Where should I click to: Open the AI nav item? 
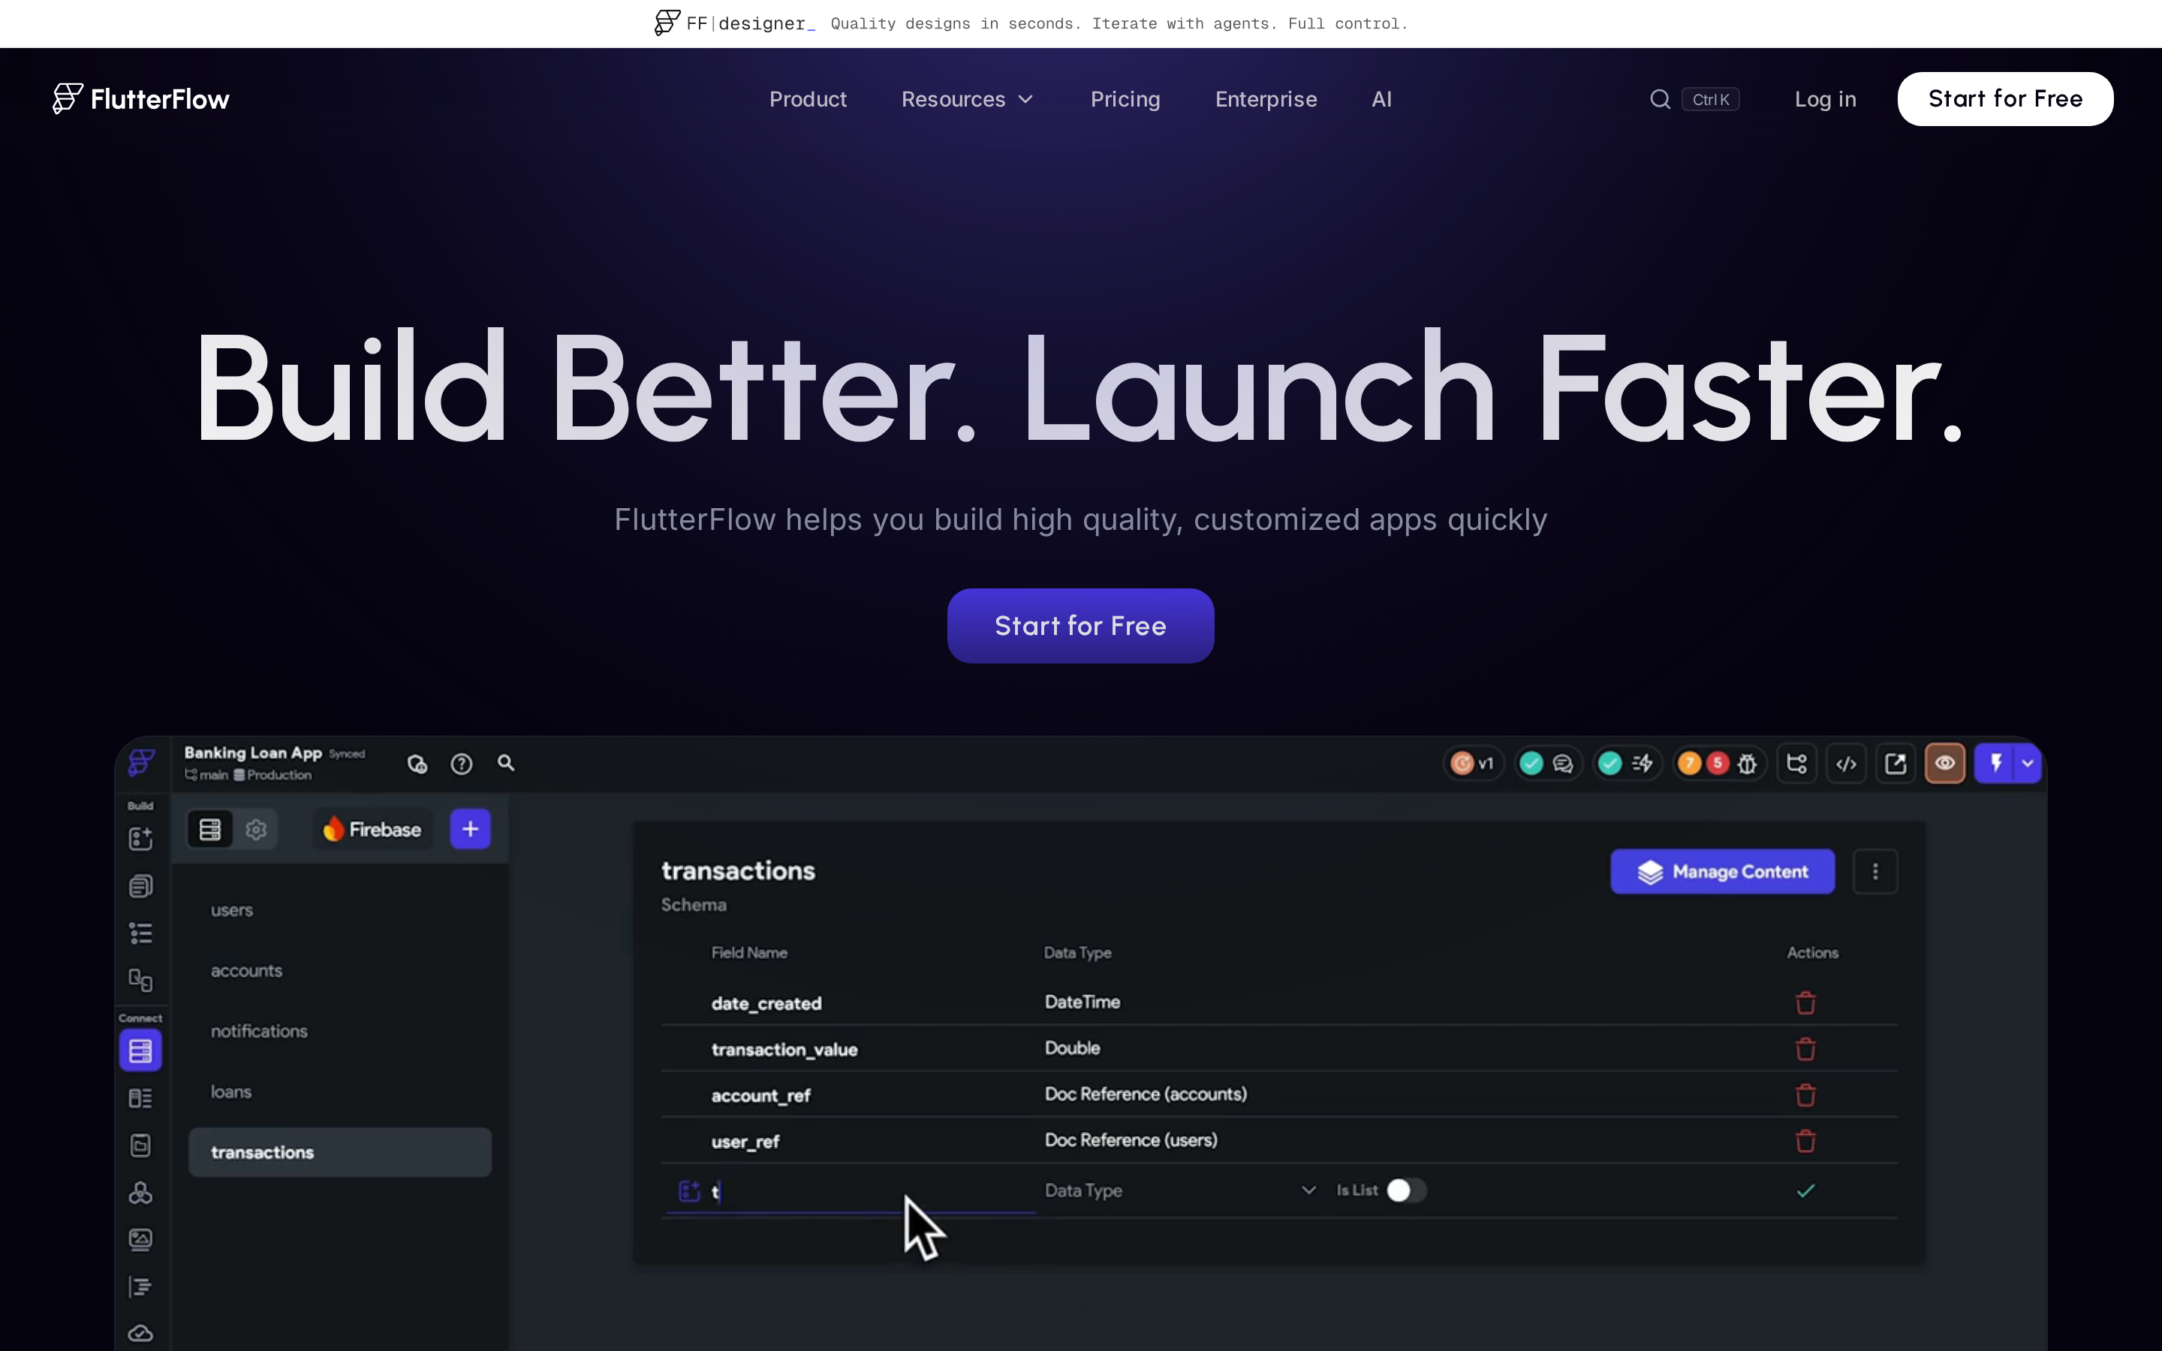click(x=1381, y=99)
